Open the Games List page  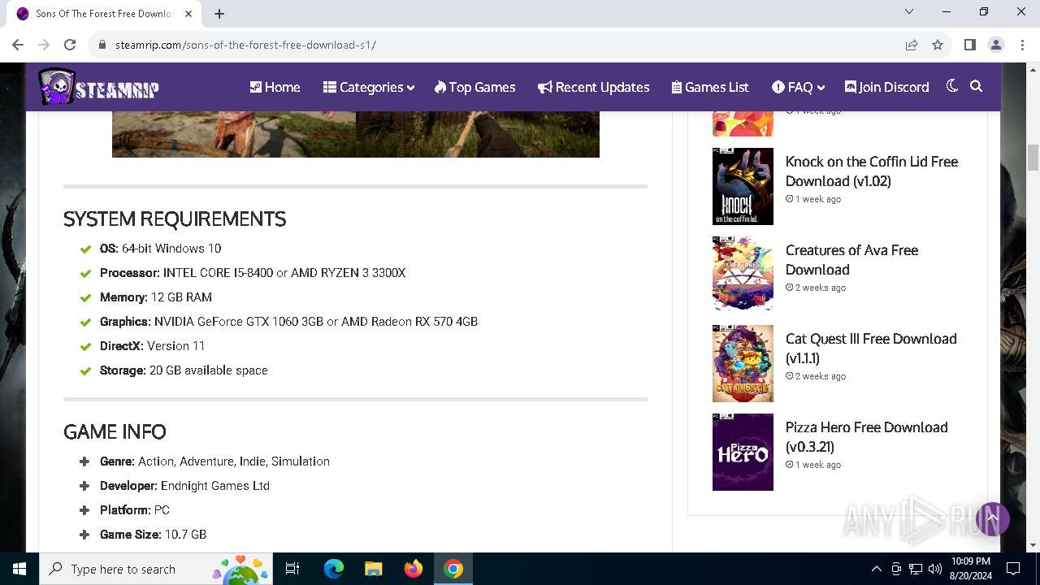coord(710,87)
